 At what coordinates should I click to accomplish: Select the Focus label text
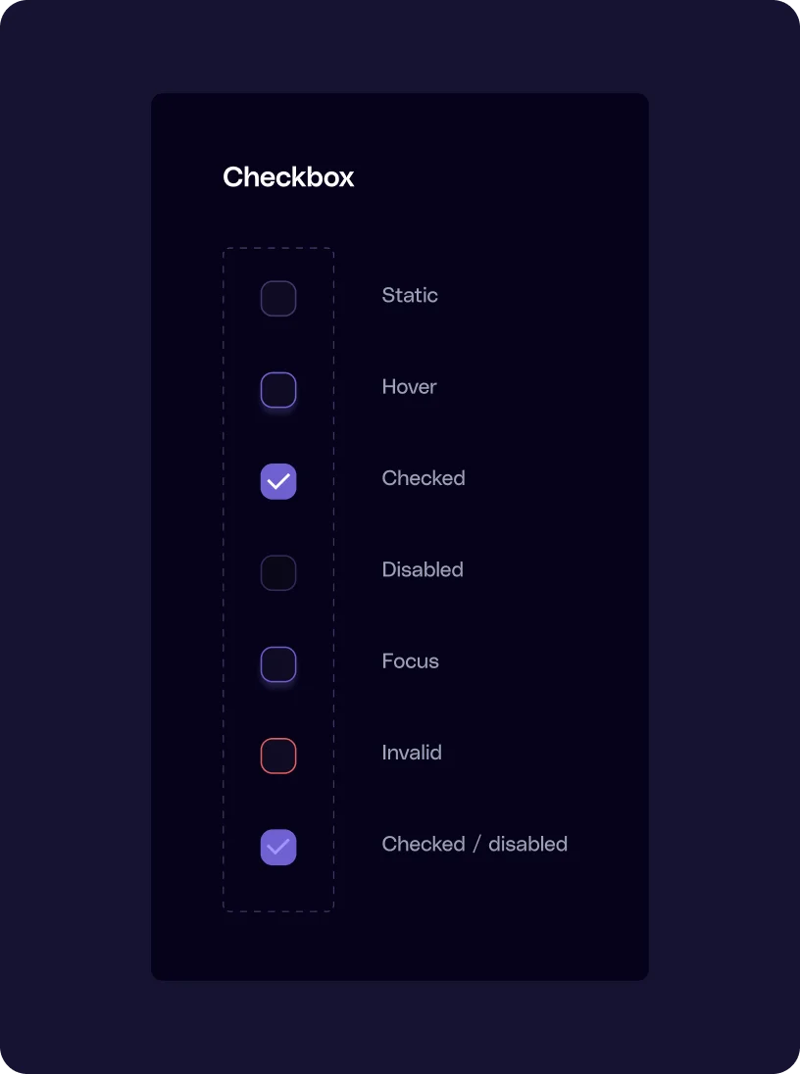[x=410, y=661]
